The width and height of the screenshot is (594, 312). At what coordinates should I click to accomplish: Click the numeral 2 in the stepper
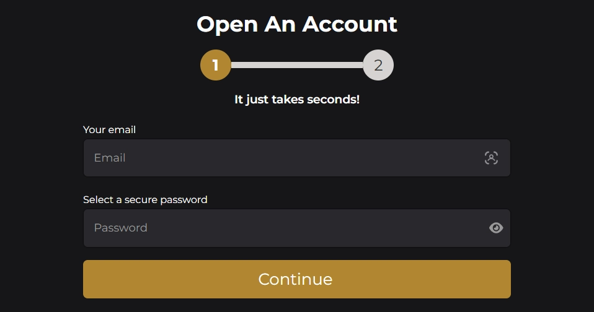click(x=378, y=66)
